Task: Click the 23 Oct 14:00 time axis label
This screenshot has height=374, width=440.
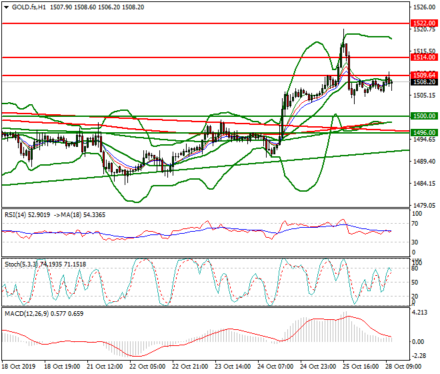Action: click(233, 367)
